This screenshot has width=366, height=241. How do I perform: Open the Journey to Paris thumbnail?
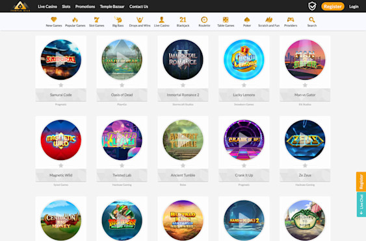[x=305, y=220]
